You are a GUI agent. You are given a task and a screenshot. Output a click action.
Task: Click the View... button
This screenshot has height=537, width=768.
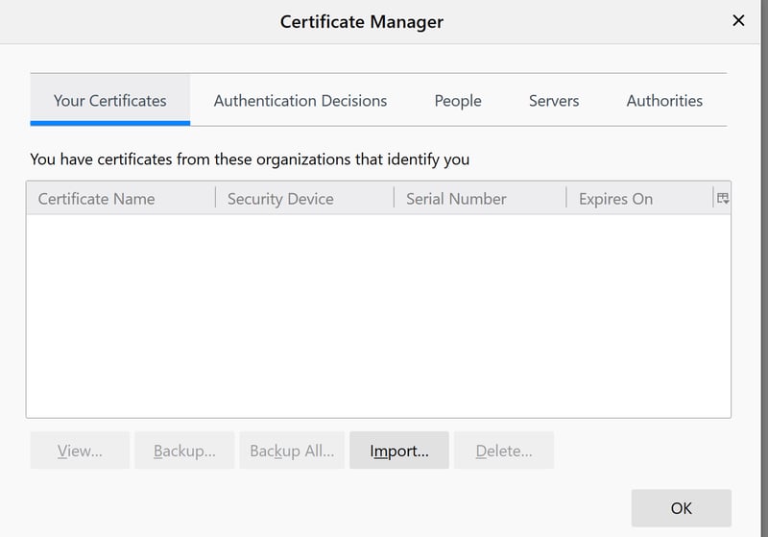80,451
